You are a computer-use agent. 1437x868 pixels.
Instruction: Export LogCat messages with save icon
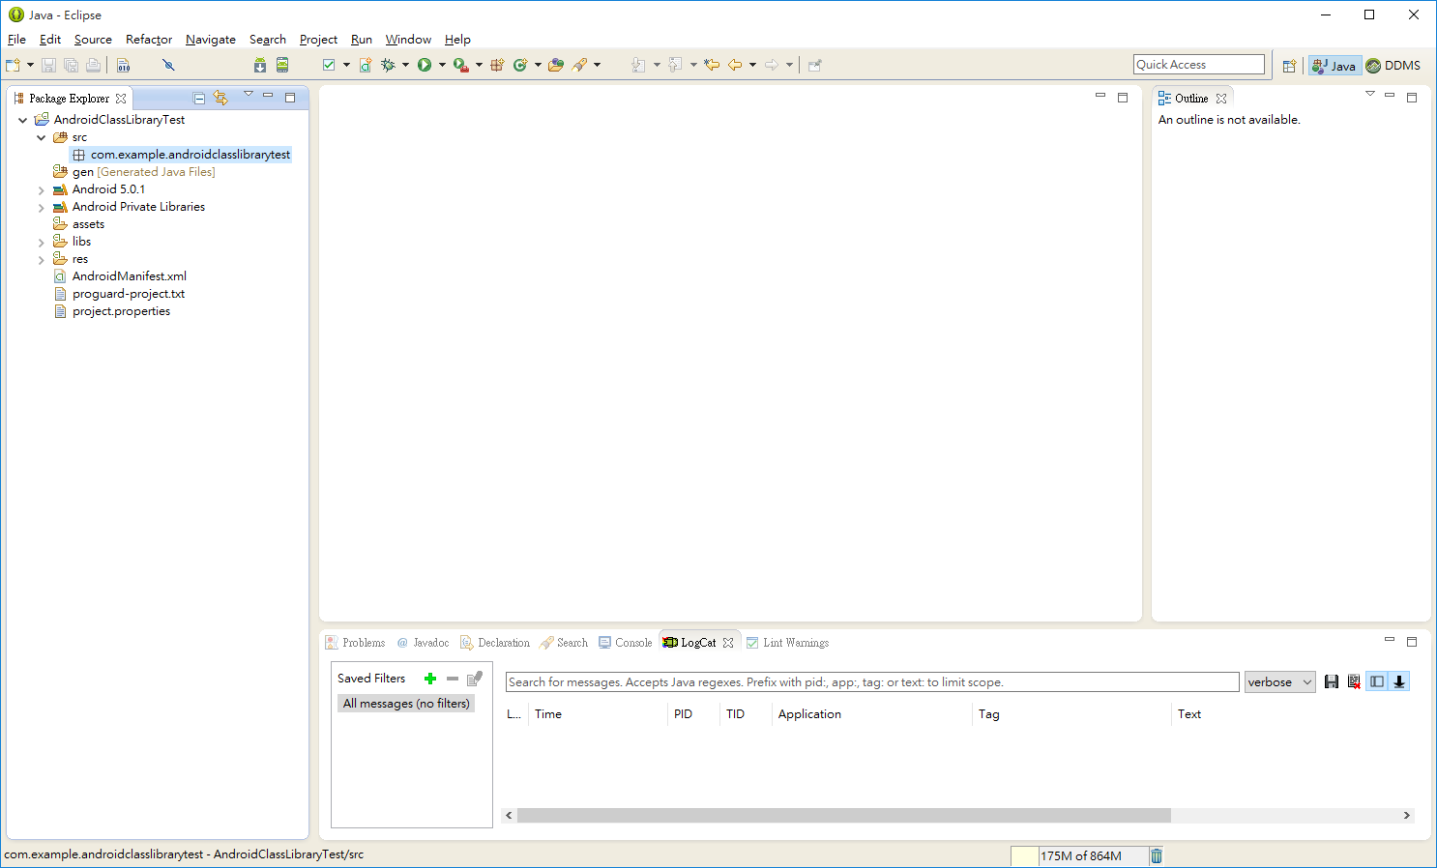(x=1332, y=681)
